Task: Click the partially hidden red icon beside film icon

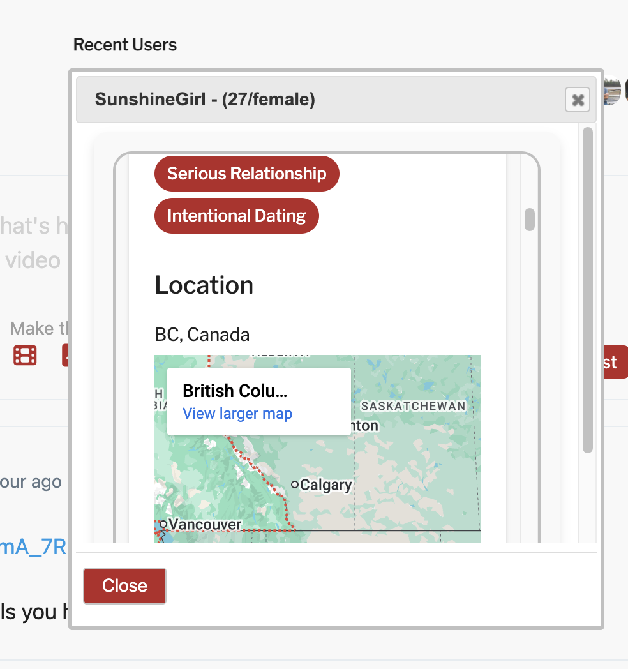Action: [65, 356]
